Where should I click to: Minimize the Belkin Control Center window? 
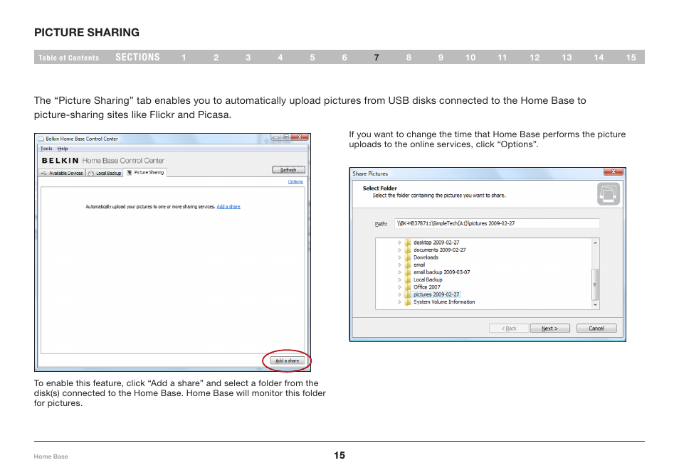276,137
